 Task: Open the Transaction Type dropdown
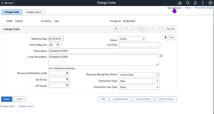coord(139,81)
